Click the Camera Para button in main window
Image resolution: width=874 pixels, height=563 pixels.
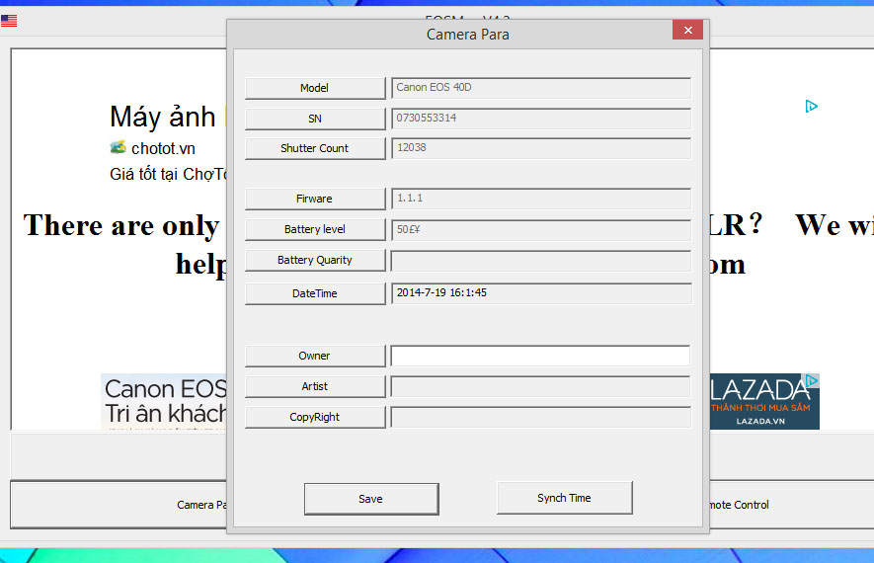pyautogui.click(x=119, y=505)
